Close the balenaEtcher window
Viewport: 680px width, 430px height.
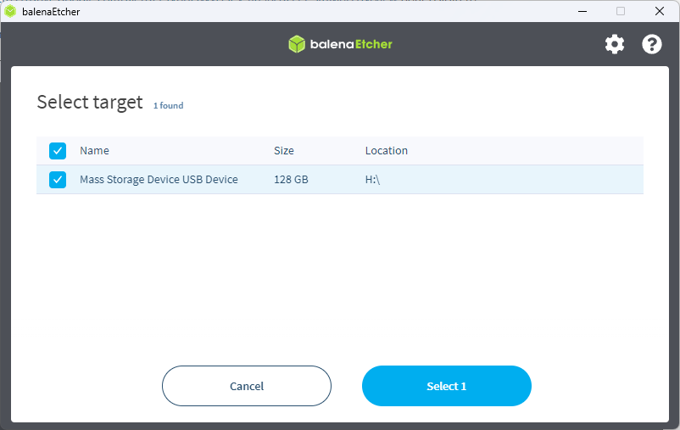(659, 11)
